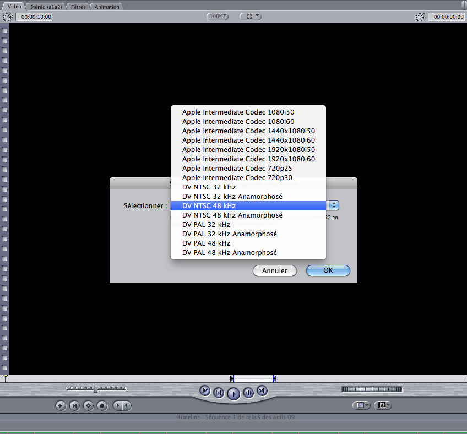Choose Apple Intermediate Codec 1920x1080i60
Viewport: 467px width, 434px height.
(248, 159)
